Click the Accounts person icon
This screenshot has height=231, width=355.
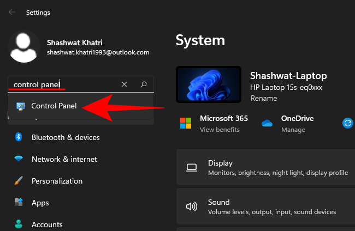pos(19,224)
